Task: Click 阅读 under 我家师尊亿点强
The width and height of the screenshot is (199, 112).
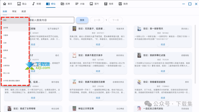Action: pos(163,71)
